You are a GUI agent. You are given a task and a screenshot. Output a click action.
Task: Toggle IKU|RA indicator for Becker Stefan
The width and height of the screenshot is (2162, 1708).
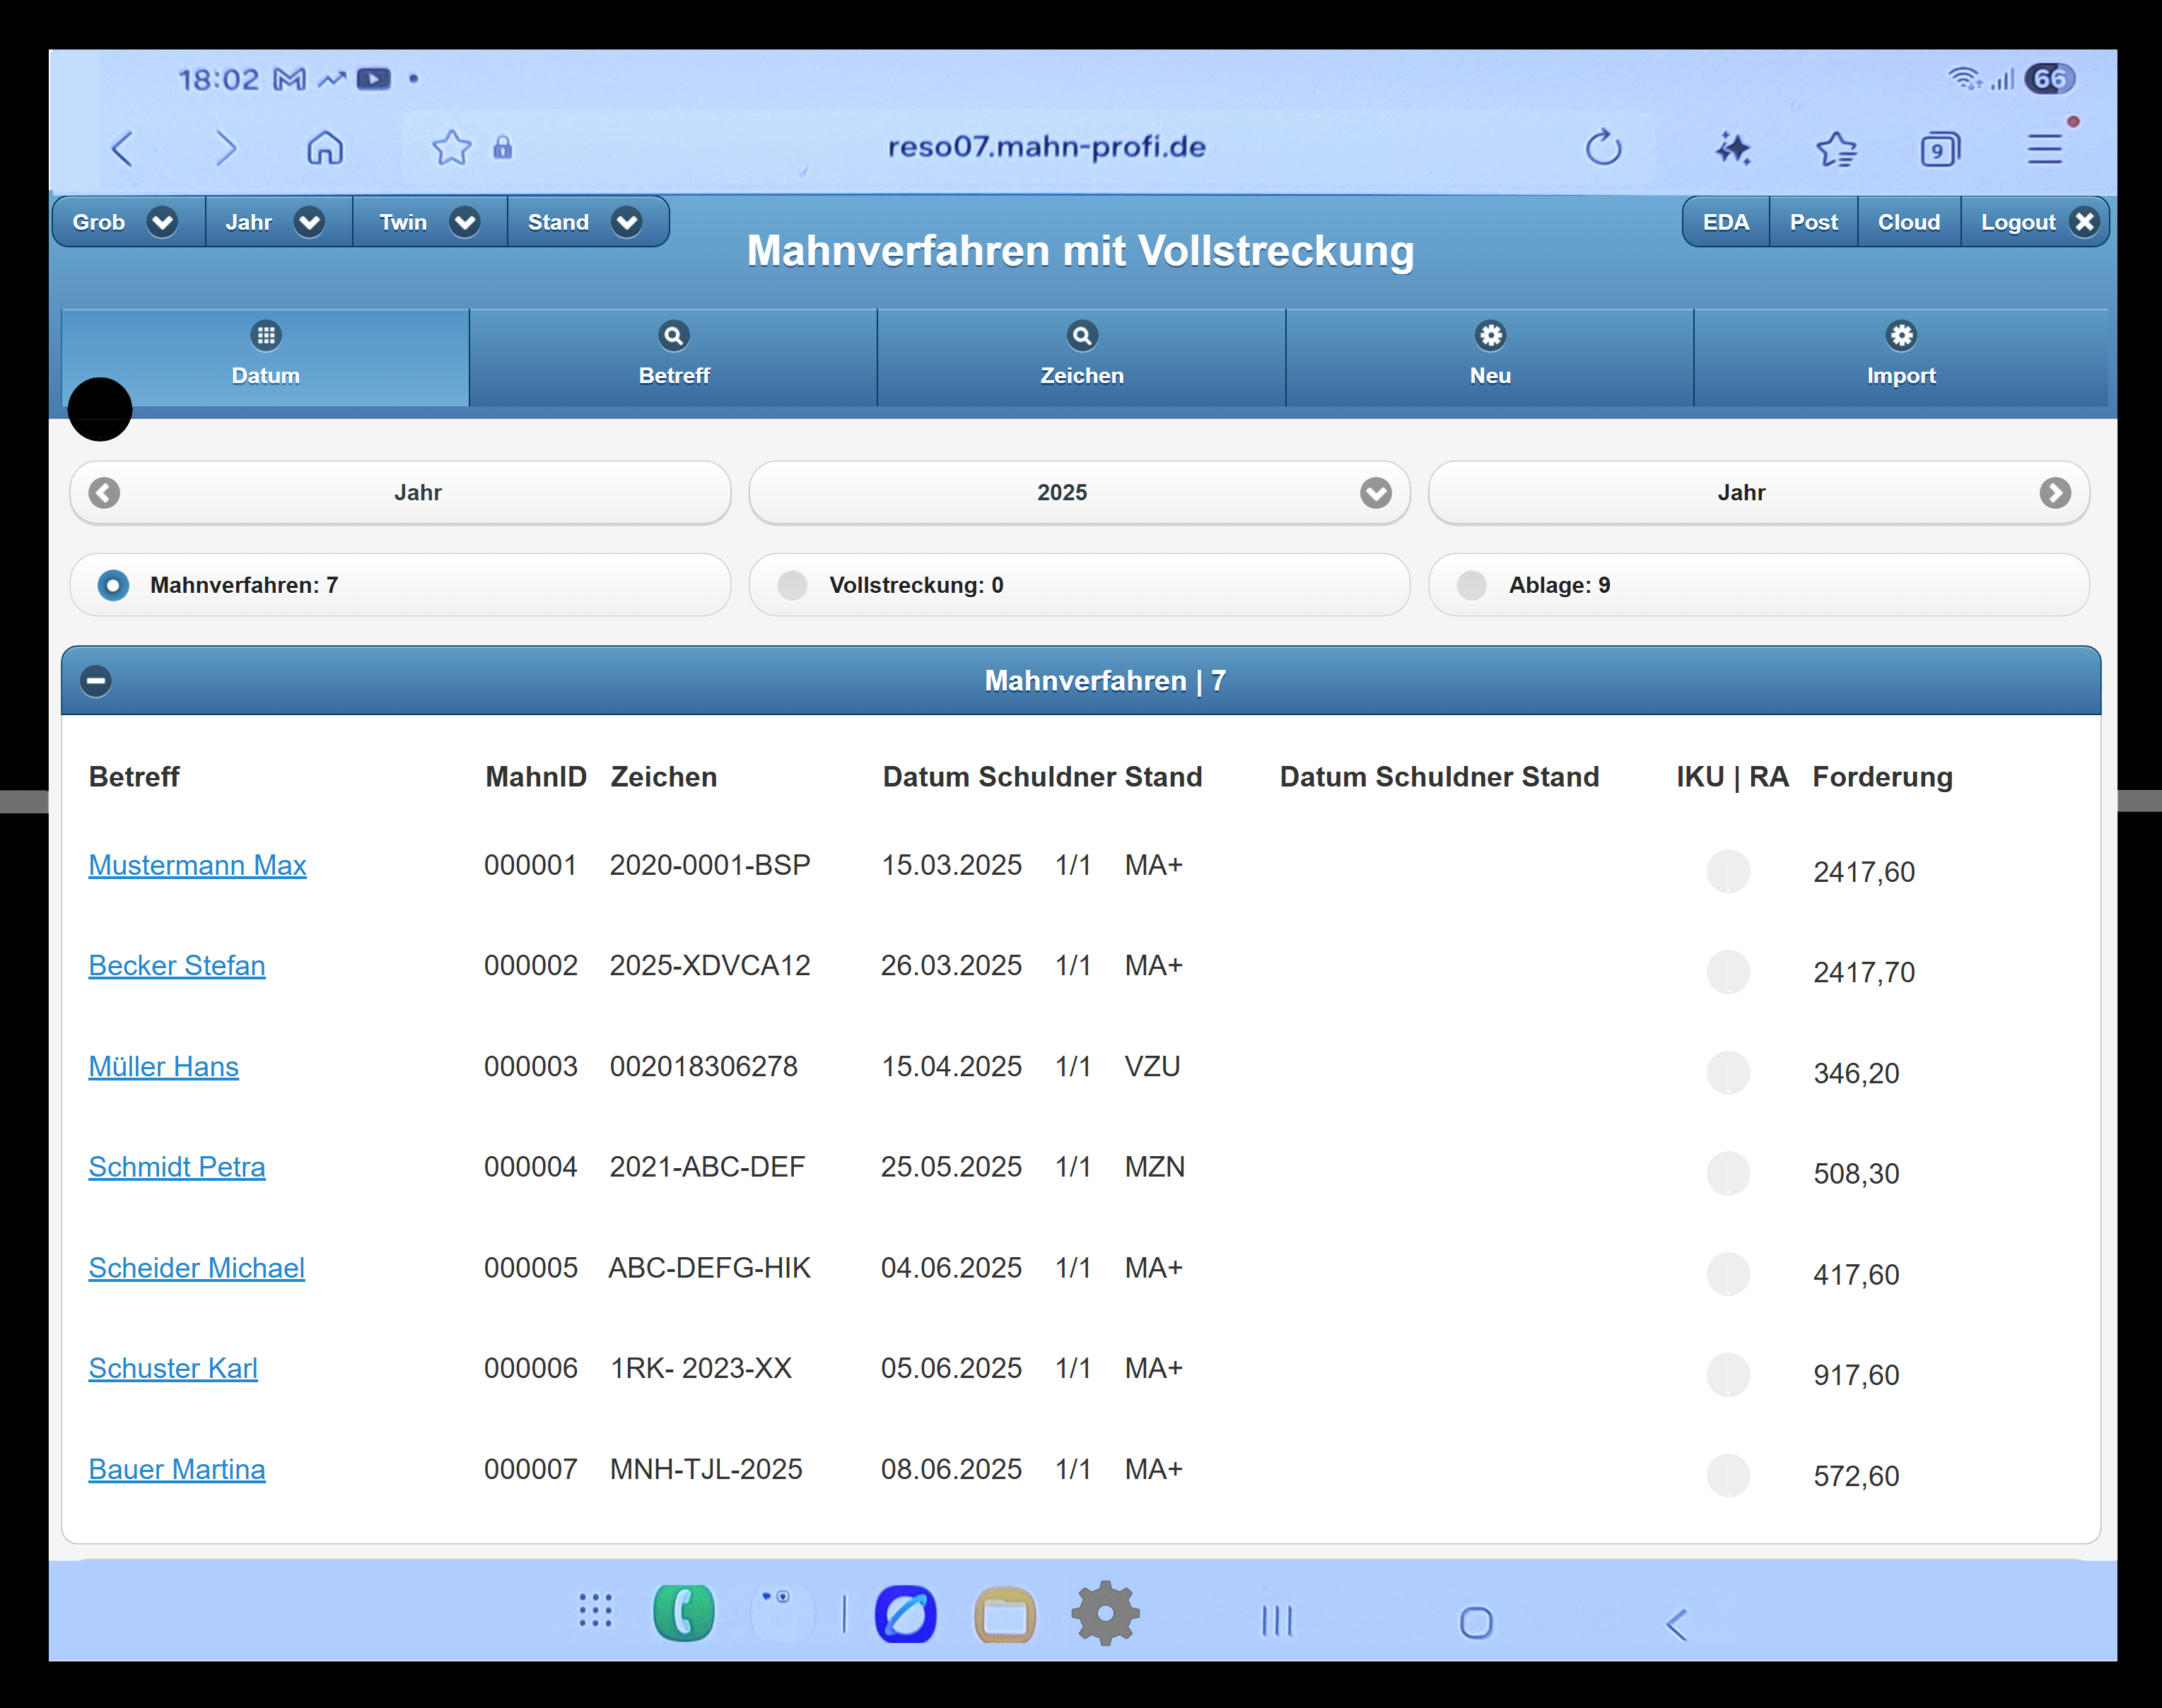pos(1728,971)
